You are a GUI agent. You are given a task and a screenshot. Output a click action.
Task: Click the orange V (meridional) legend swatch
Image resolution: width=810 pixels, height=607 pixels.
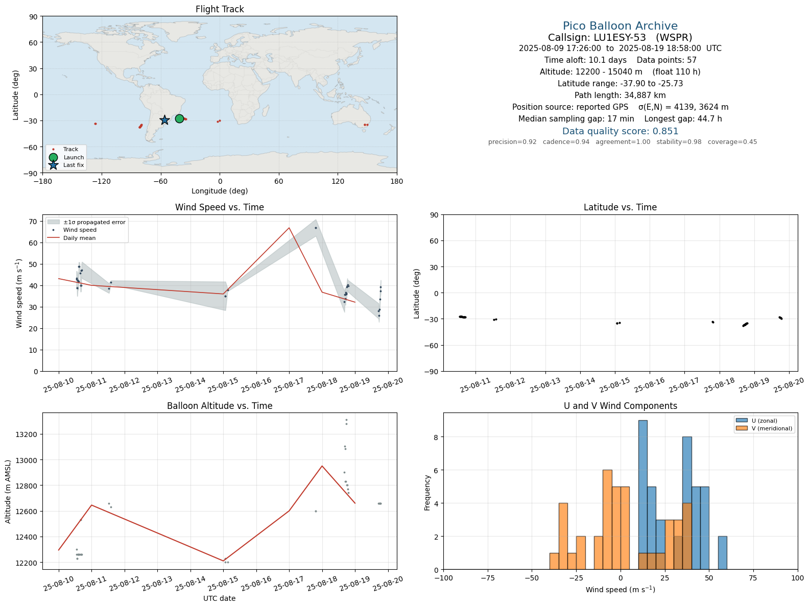pos(742,428)
